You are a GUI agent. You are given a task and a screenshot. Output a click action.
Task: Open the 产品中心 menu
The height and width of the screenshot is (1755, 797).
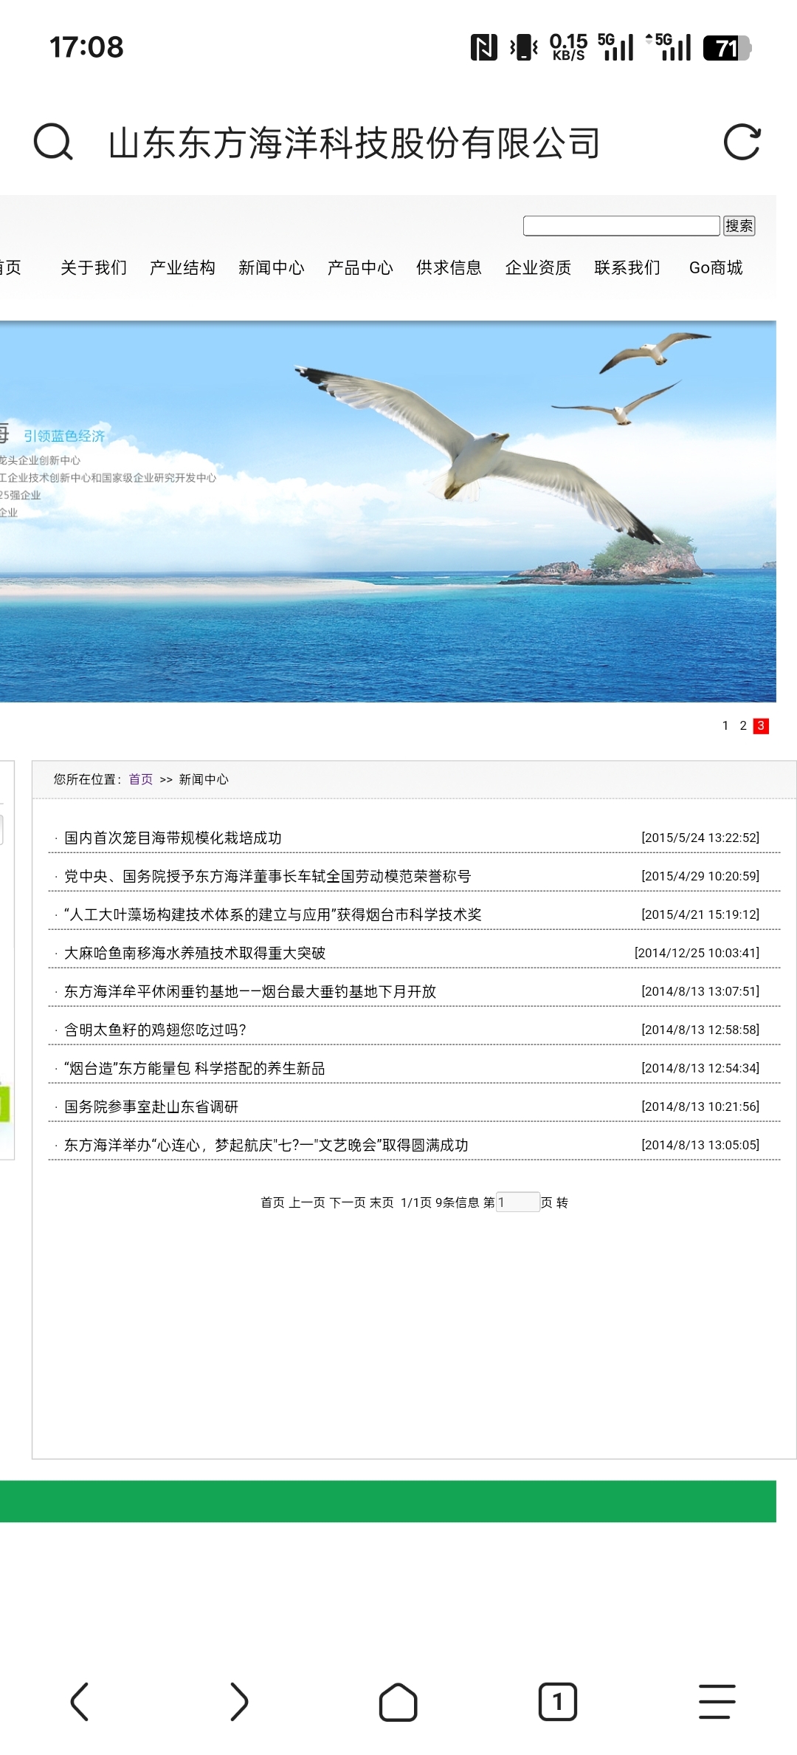[360, 267]
